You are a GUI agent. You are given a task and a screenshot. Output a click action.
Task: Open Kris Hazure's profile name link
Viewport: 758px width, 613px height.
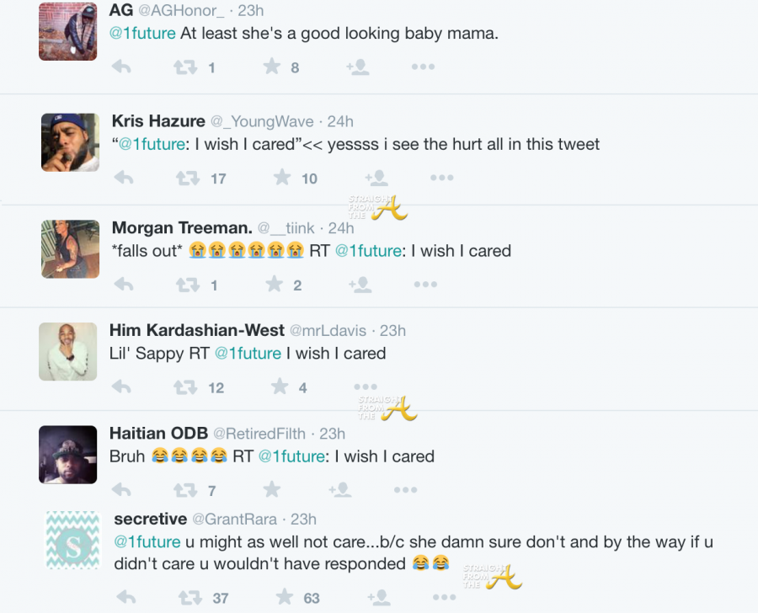click(158, 121)
